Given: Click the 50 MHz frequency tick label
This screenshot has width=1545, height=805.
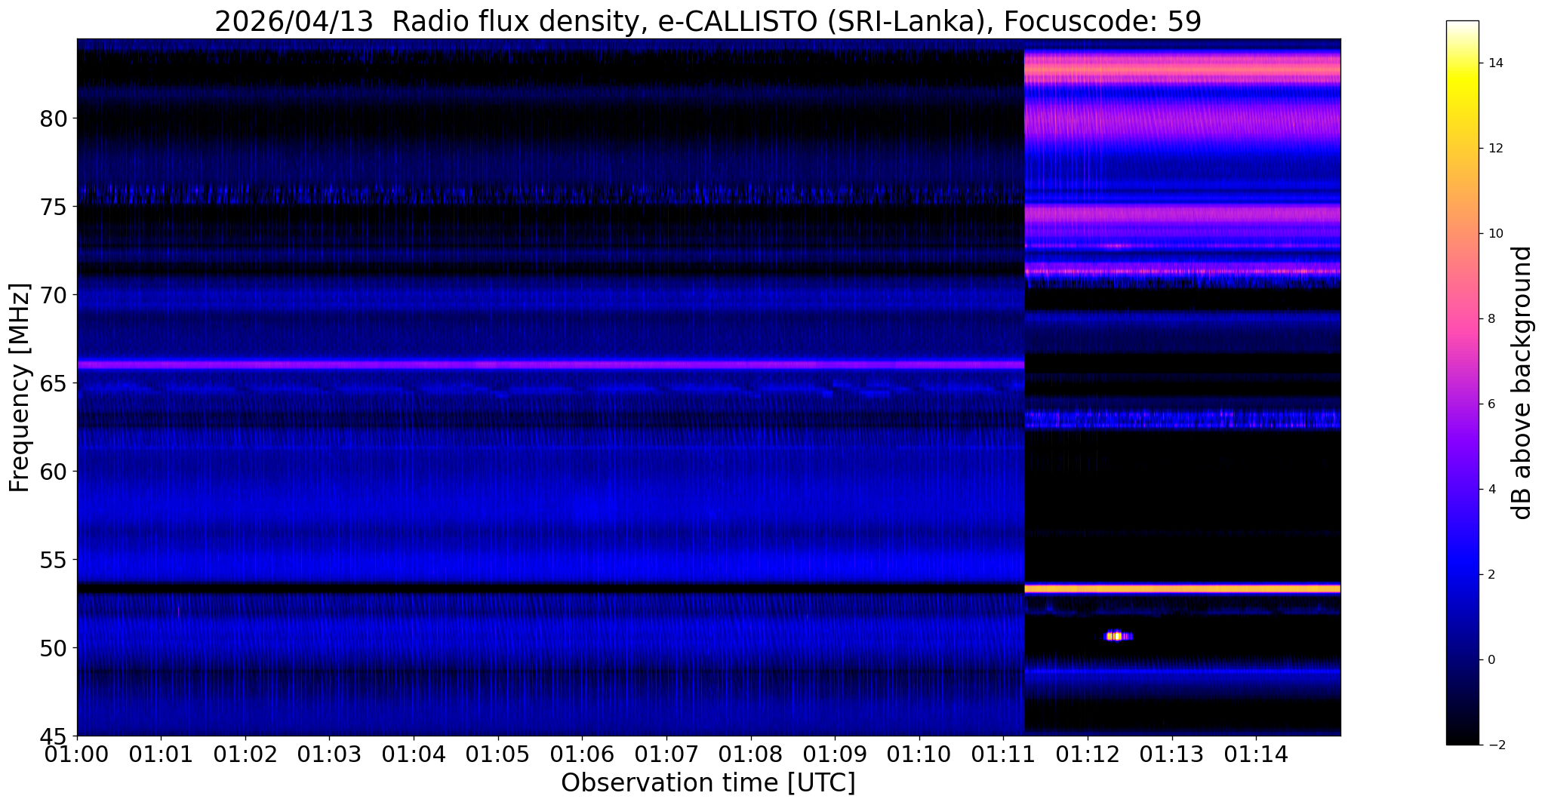Looking at the screenshot, I should (x=54, y=648).
